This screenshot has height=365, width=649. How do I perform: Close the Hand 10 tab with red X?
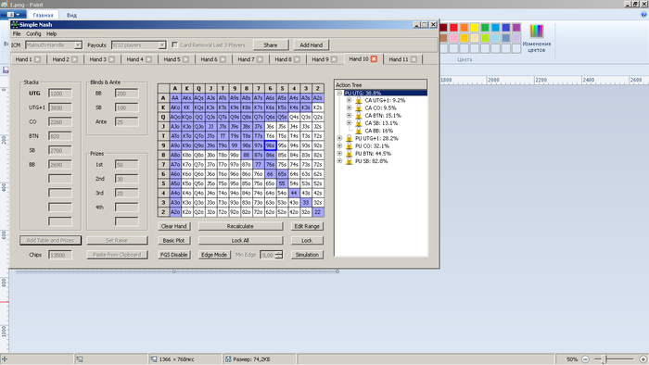pyautogui.click(x=374, y=59)
